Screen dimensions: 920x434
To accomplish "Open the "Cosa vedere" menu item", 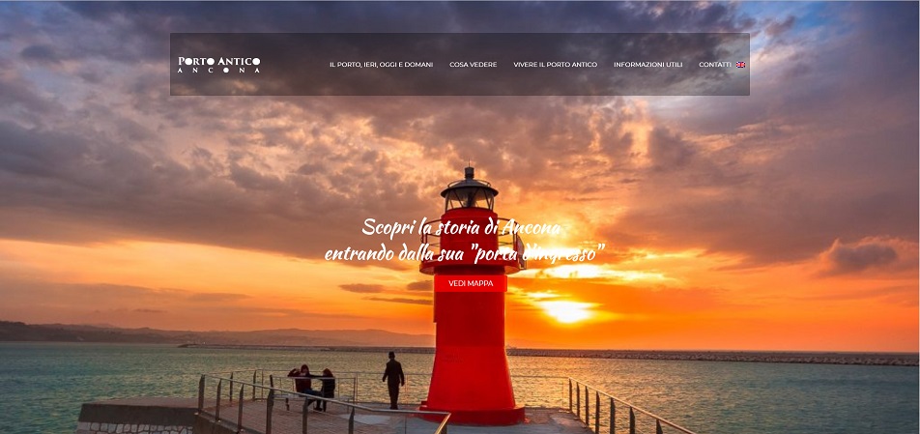I will pos(473,65).
